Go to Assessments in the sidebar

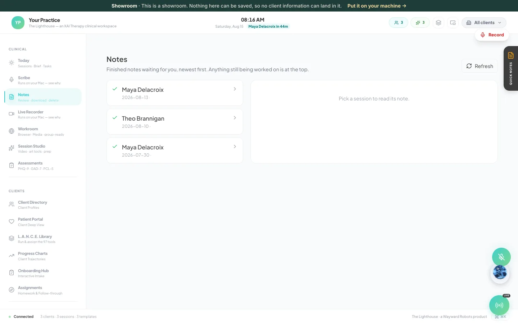tap(43, 166)
